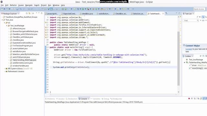The width and height of the screenshot is (207, 116).
Task: Minimize the editor area
Action: [x=177, y=13]
